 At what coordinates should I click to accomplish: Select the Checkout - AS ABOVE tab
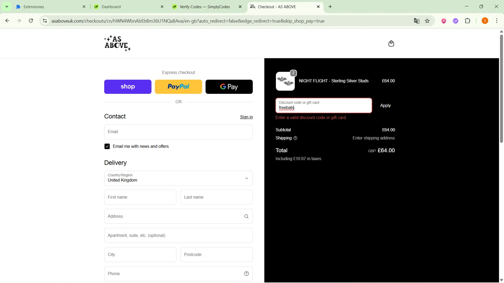pyautogui.click(x=285, y=7)
